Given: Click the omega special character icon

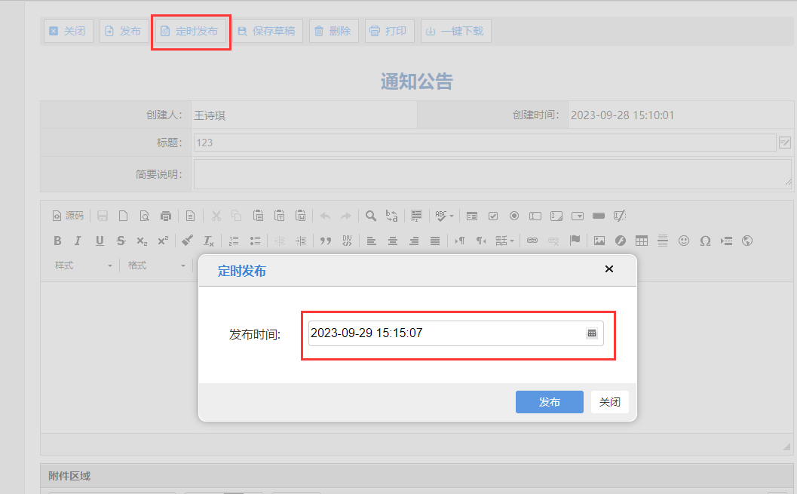Looking at the screenshot, I should tap(705, 241).
